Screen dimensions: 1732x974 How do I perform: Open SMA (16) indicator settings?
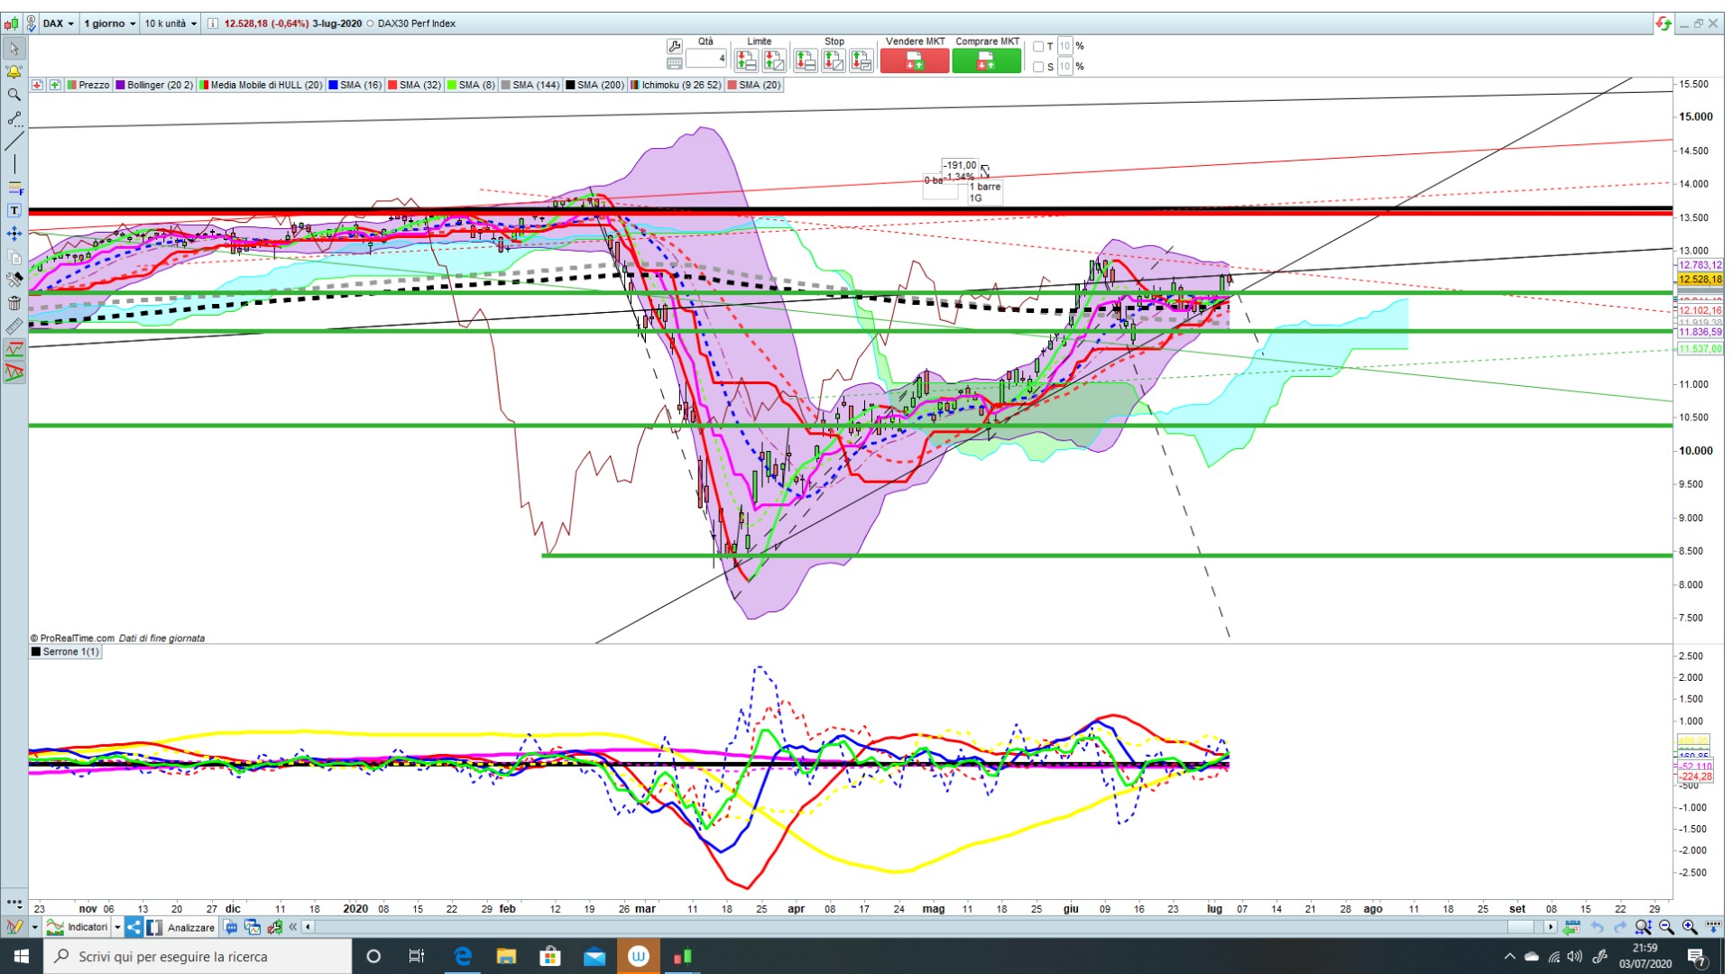pyautogui.click(x=355, y=85)
